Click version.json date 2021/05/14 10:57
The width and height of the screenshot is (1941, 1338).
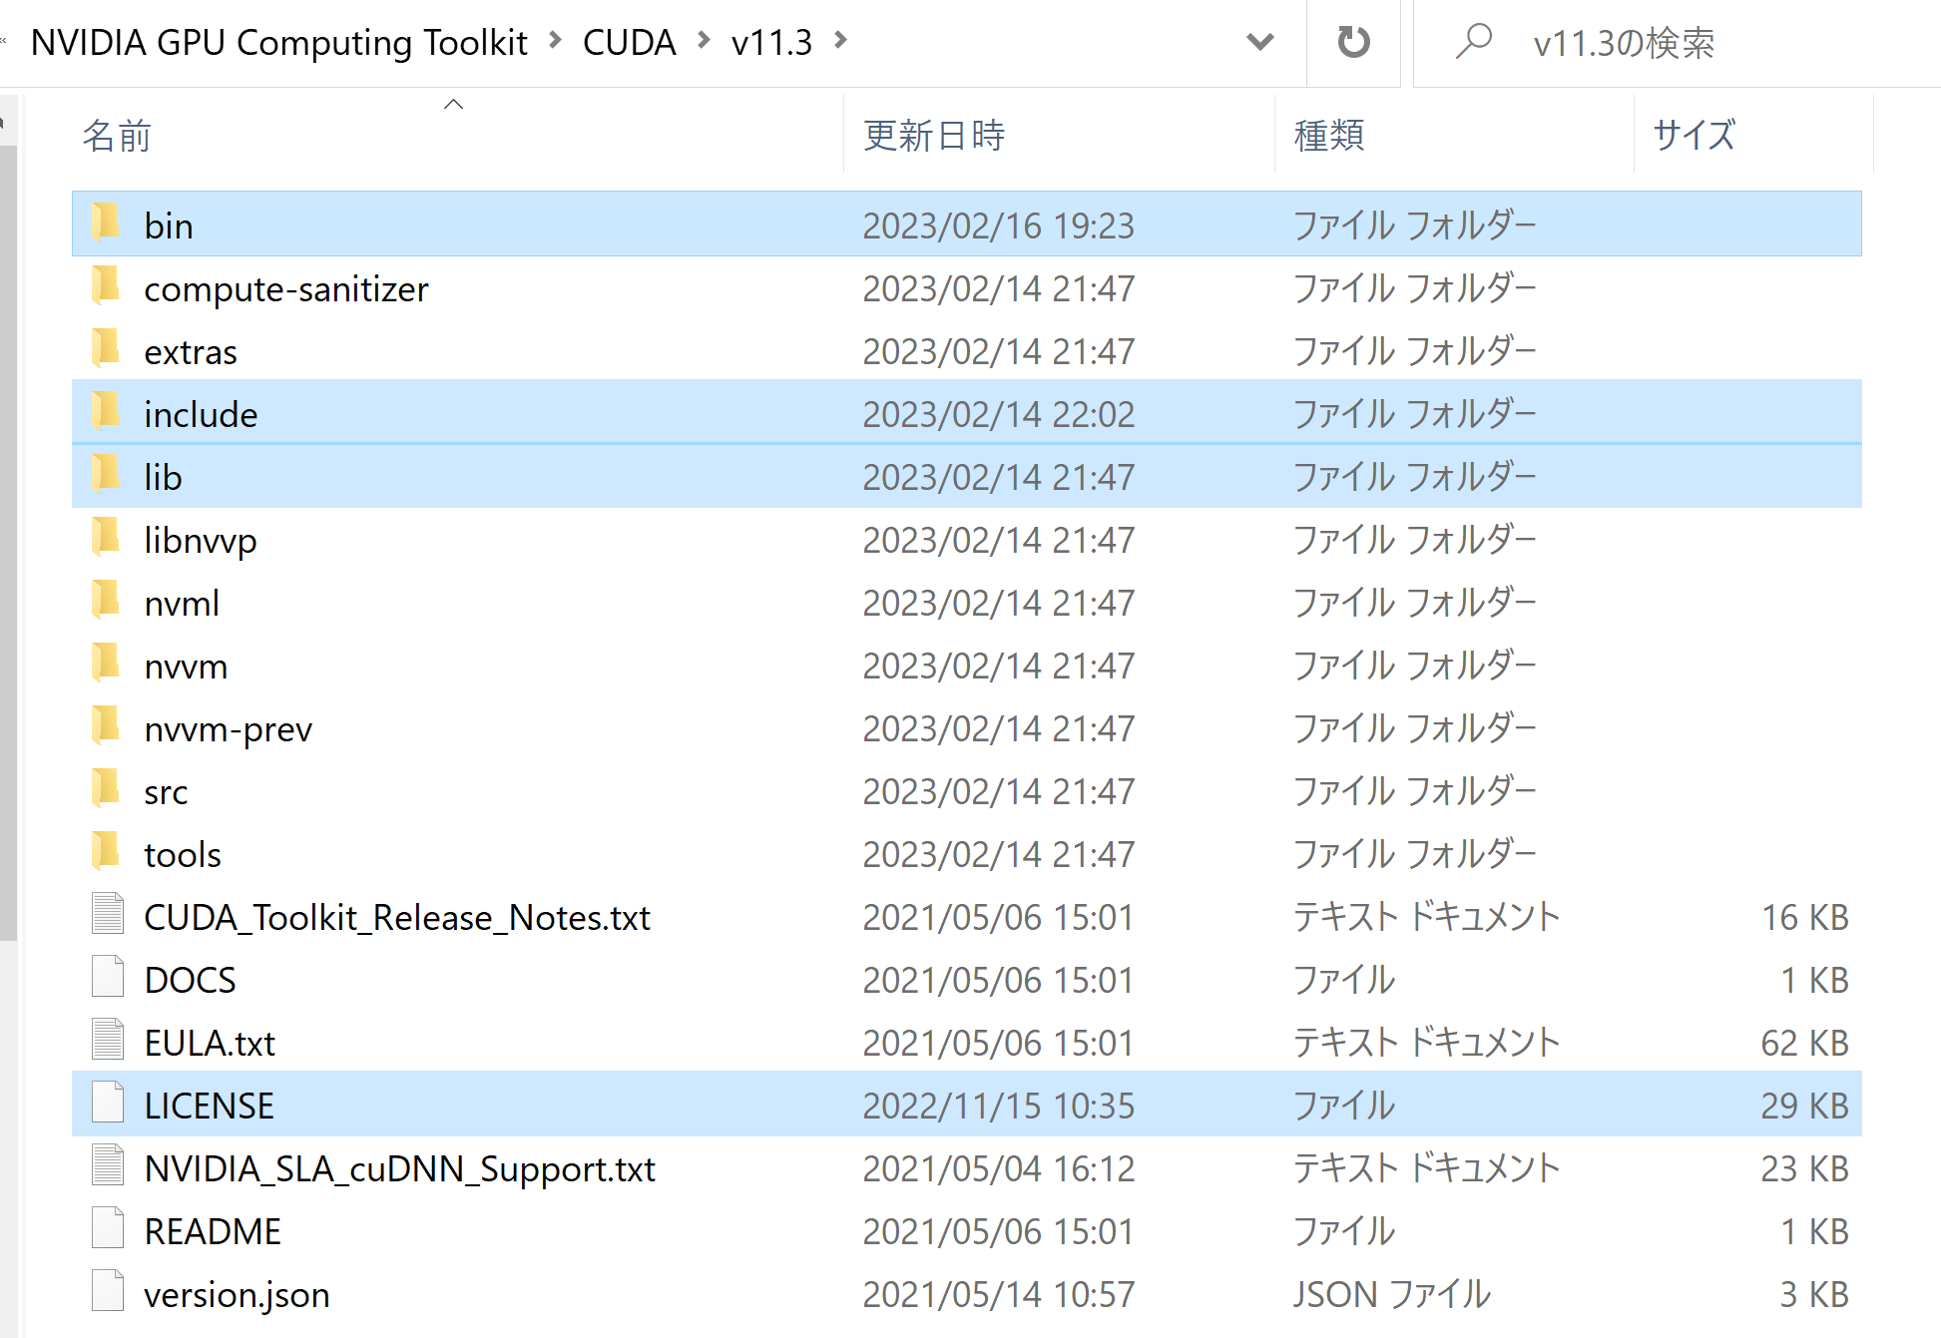999,1295
